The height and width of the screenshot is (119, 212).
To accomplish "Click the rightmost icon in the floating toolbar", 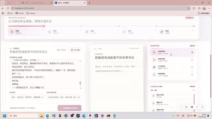I will 202,107.
